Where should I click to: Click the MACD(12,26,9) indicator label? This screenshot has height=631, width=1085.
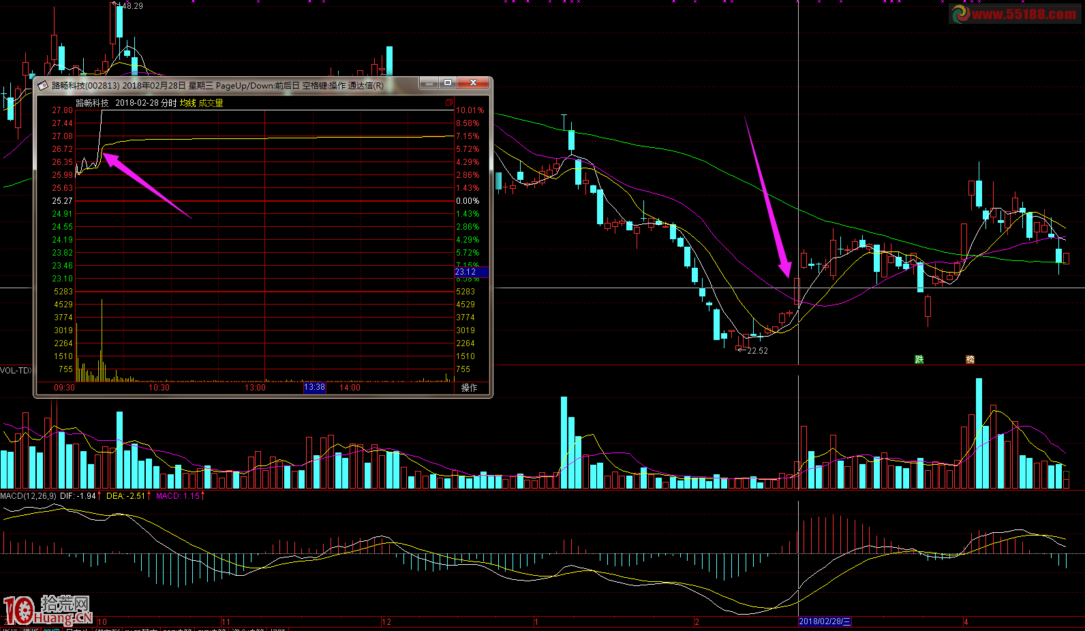click(29, 496)
